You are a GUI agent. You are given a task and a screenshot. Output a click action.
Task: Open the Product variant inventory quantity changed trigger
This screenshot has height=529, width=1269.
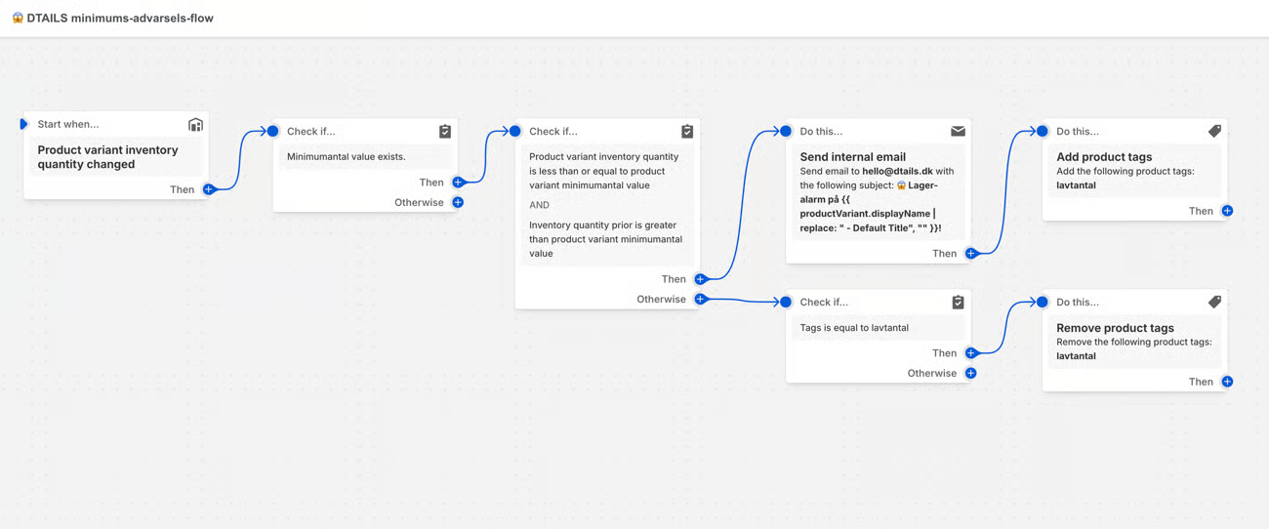coord(107,157)
